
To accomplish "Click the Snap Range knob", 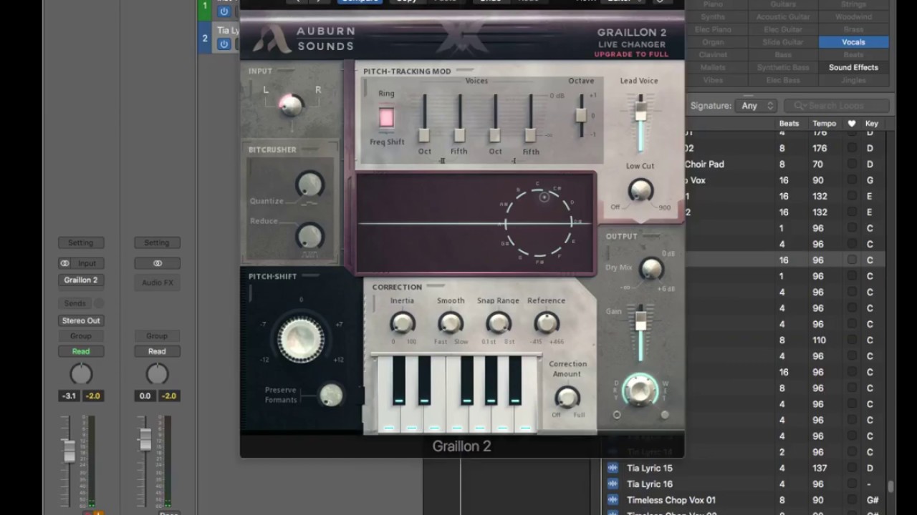I will point(498,323).
